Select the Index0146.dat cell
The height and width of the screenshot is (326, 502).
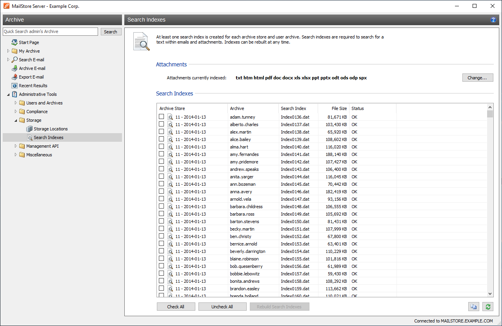295,192
